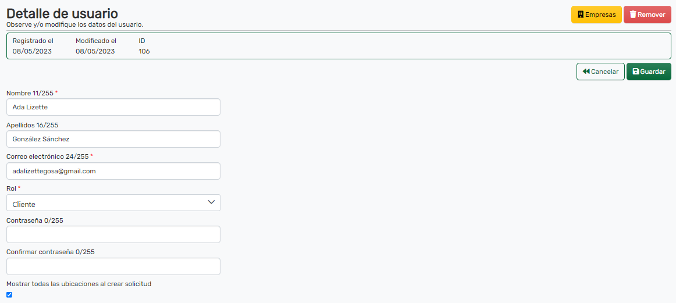Click the user ID value 106
676x303 pixels.
(x=144, y=51)
